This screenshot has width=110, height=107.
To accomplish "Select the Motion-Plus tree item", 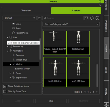I will click(22, 60).
